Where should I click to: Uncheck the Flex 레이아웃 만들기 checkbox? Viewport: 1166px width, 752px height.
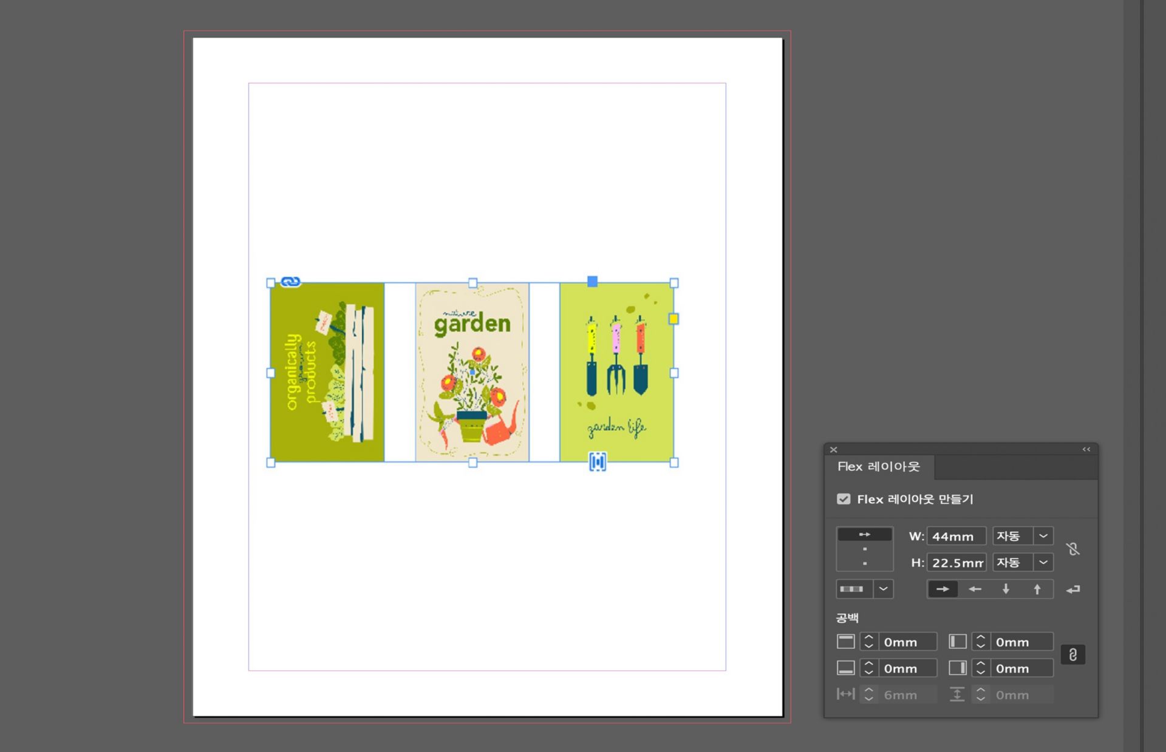[844, 499]
